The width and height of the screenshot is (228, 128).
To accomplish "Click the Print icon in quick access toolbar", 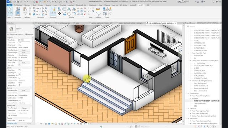I will [x=34, y=2].
